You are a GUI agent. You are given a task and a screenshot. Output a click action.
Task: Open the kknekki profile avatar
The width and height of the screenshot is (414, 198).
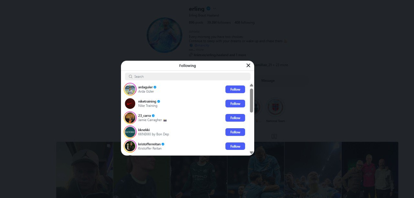[130, 132]
